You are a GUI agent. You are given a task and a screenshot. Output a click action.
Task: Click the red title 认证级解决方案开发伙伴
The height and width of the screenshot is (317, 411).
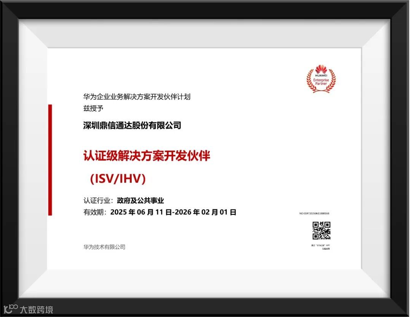pyautogui.click(x=147, y=156)
